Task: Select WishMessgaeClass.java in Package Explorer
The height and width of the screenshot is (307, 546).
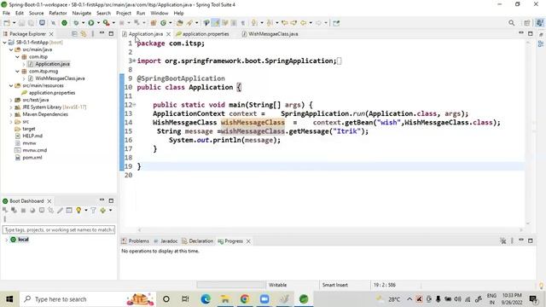Action: 56,78
